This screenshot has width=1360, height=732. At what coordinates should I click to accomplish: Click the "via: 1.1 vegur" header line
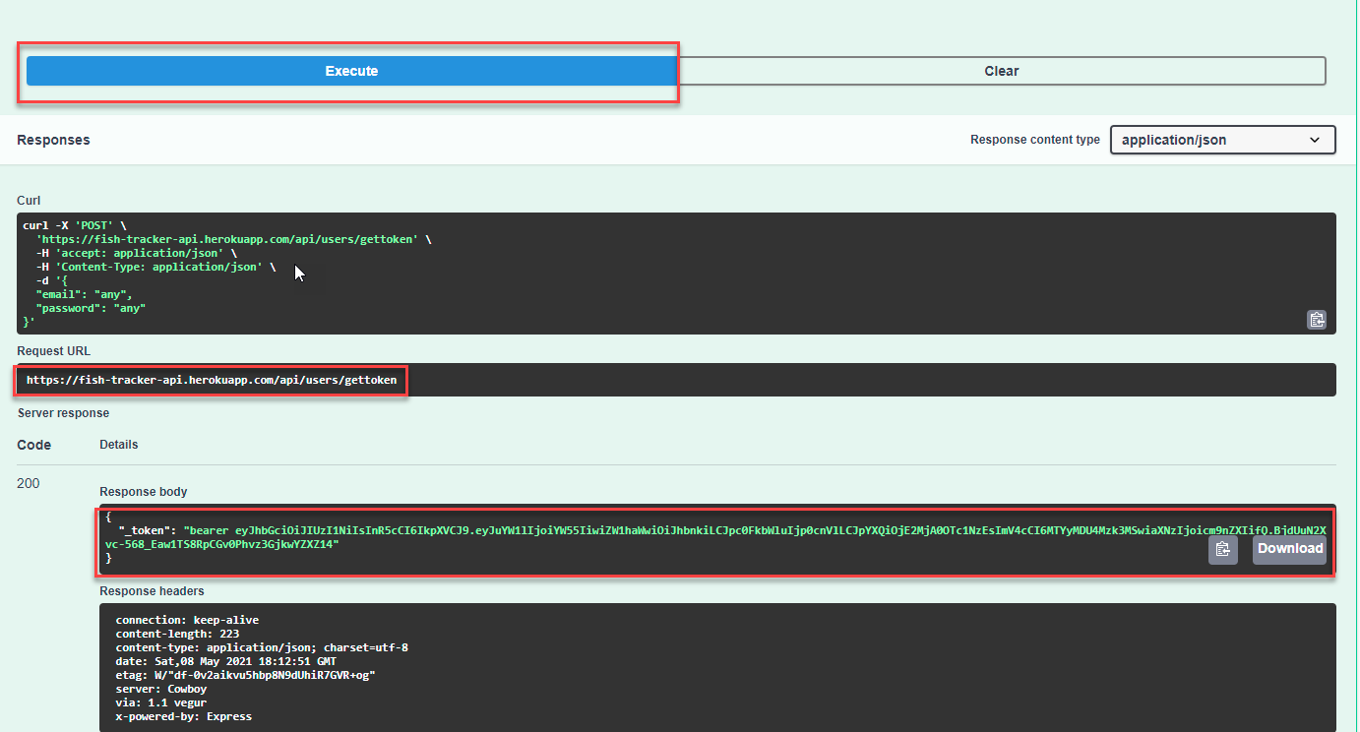pos(161,702)
